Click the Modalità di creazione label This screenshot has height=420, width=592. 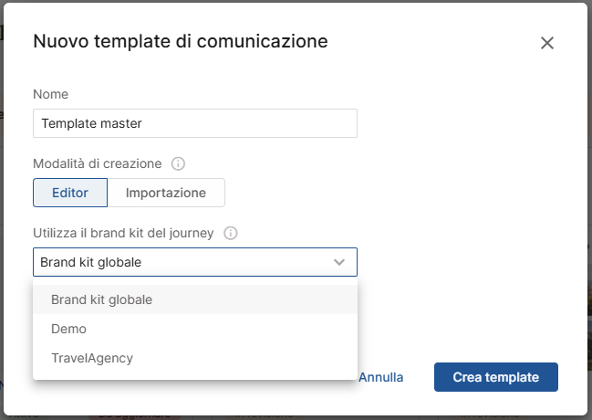pos(98,164)
